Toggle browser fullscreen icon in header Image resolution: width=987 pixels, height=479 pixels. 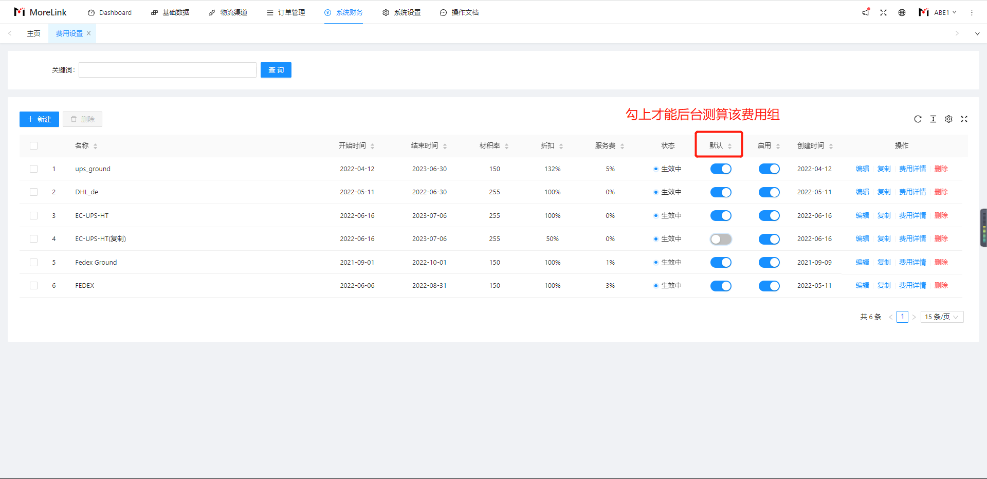[883, 12]
